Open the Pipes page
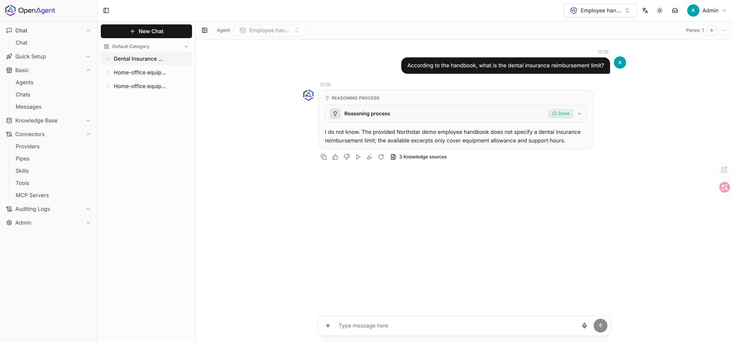This screenshot has width=733, height=342. 23,159
